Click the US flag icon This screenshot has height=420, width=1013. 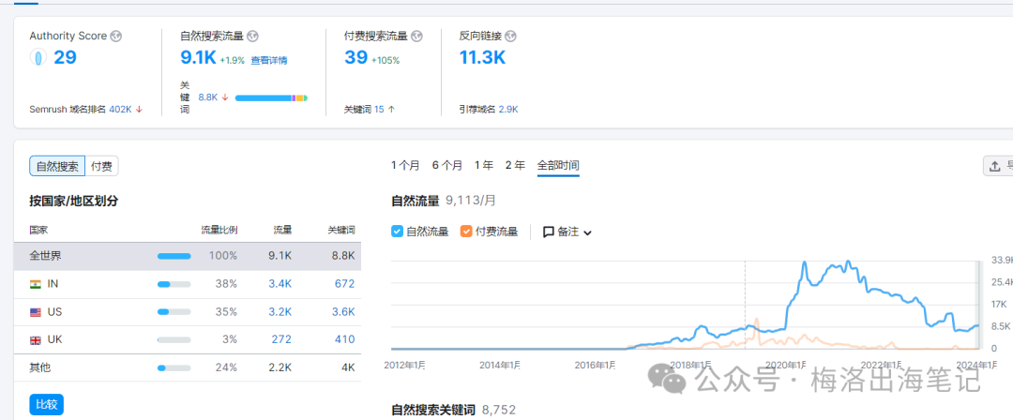(x=36, y=312)
